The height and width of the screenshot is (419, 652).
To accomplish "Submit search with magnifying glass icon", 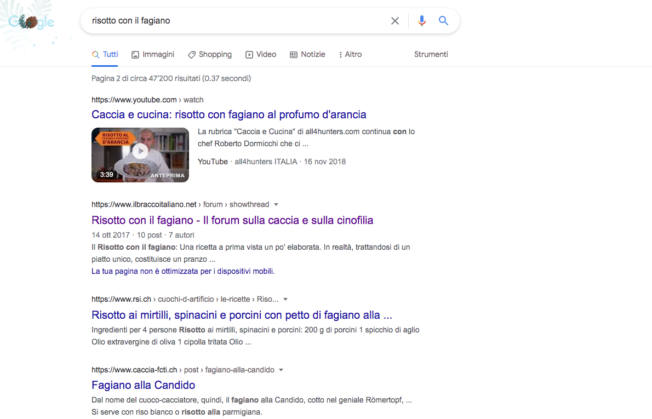I will click(x=444, y=20).
